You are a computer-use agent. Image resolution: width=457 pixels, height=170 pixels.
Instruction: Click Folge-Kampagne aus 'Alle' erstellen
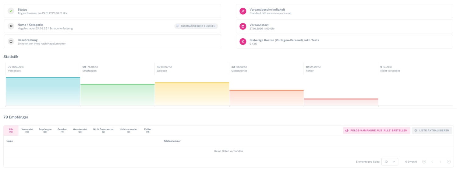(x=377, y=130)
